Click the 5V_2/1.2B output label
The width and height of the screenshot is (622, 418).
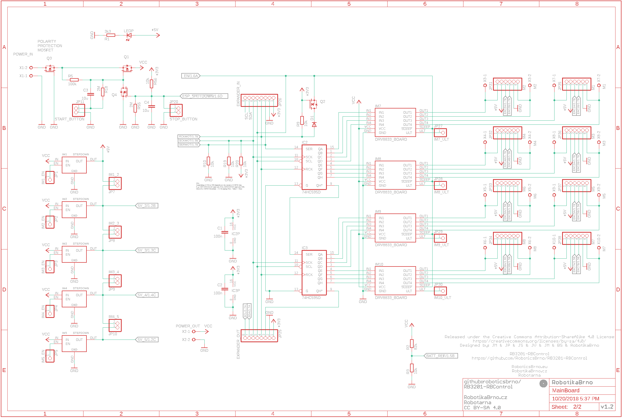pos(147,206)
